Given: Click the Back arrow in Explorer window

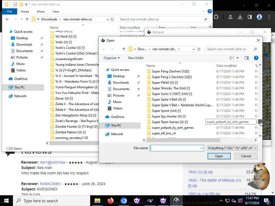Looking at the screenshot, I should pos(7,19).
